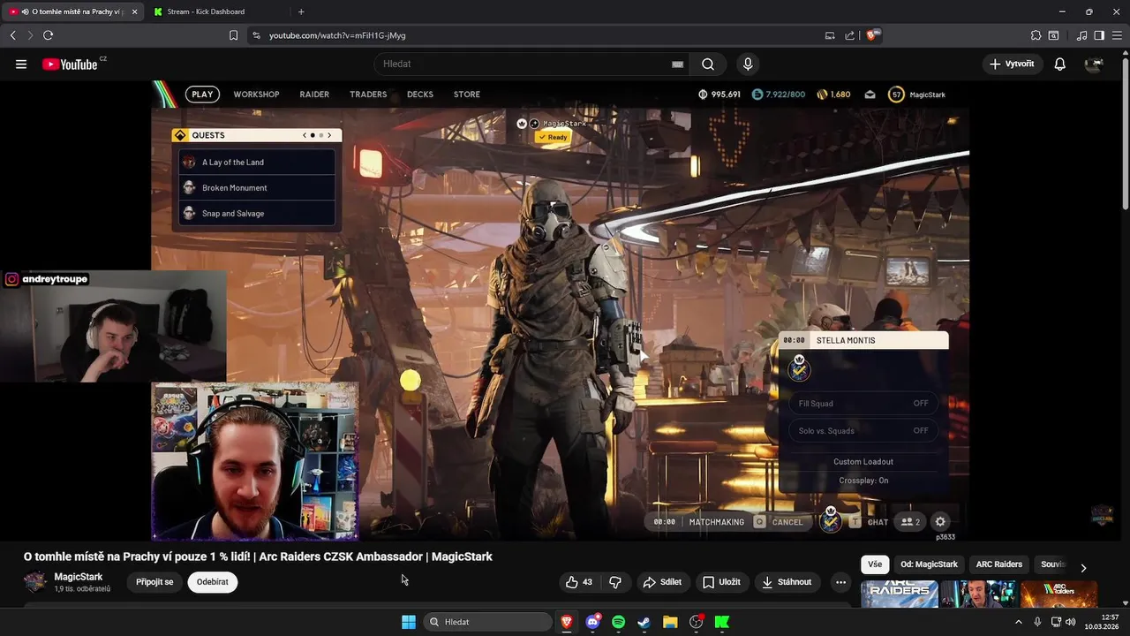The width and height of the screenshot is (1130, 636).
Task: Open the taskbar volume control
Action: [1070, 622]
